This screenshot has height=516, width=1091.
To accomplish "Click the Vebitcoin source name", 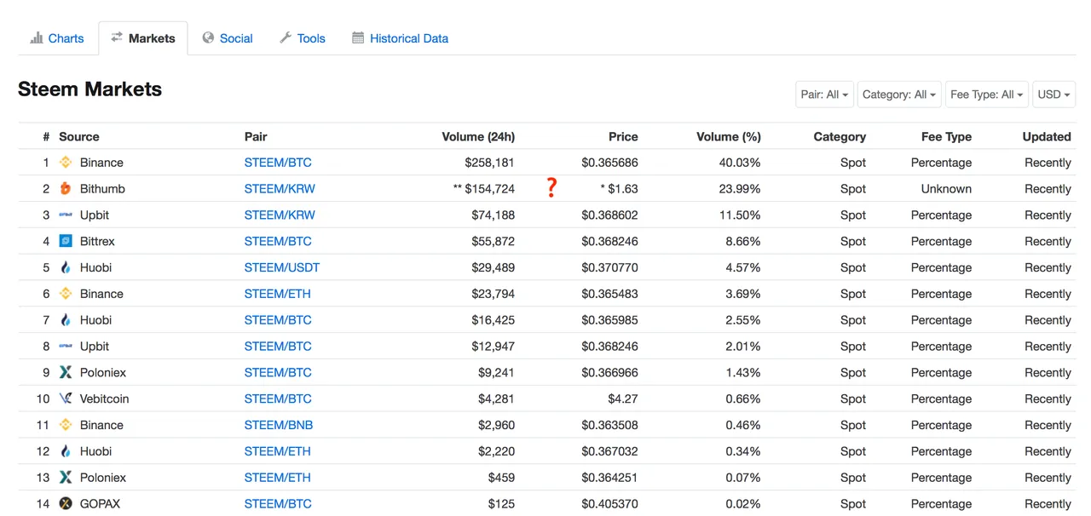I will point(105,399).
